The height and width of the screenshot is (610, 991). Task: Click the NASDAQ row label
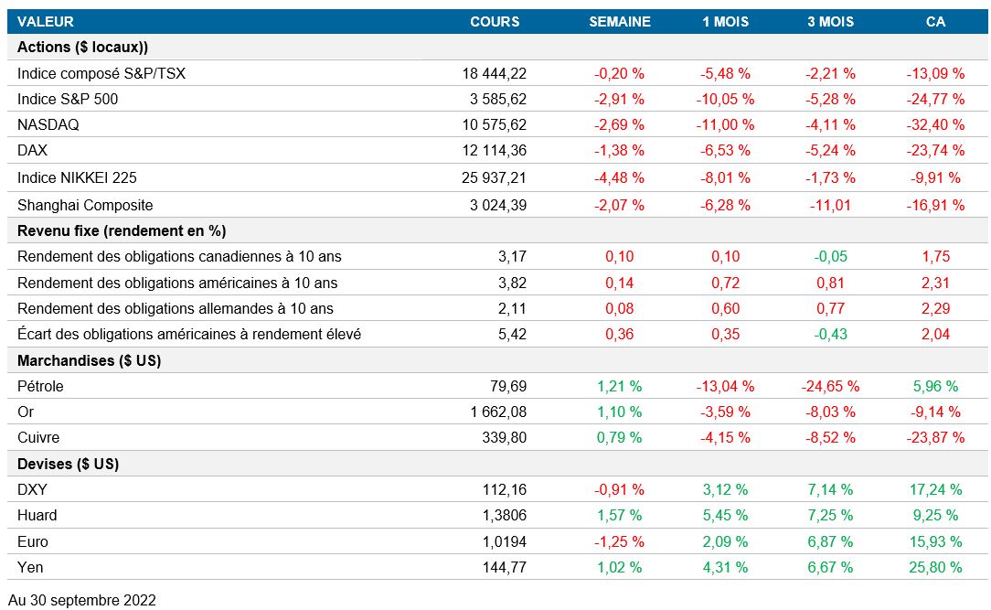[x=48, y=124]
